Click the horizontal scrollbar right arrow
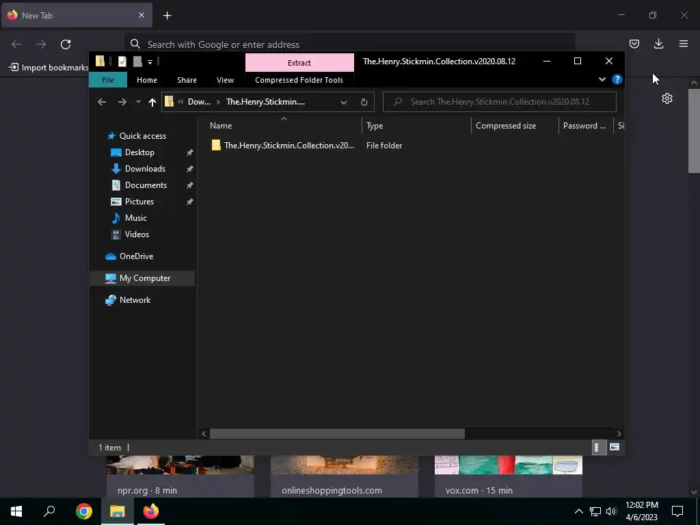This screenshot has width=700, height=525. (619, 433)
